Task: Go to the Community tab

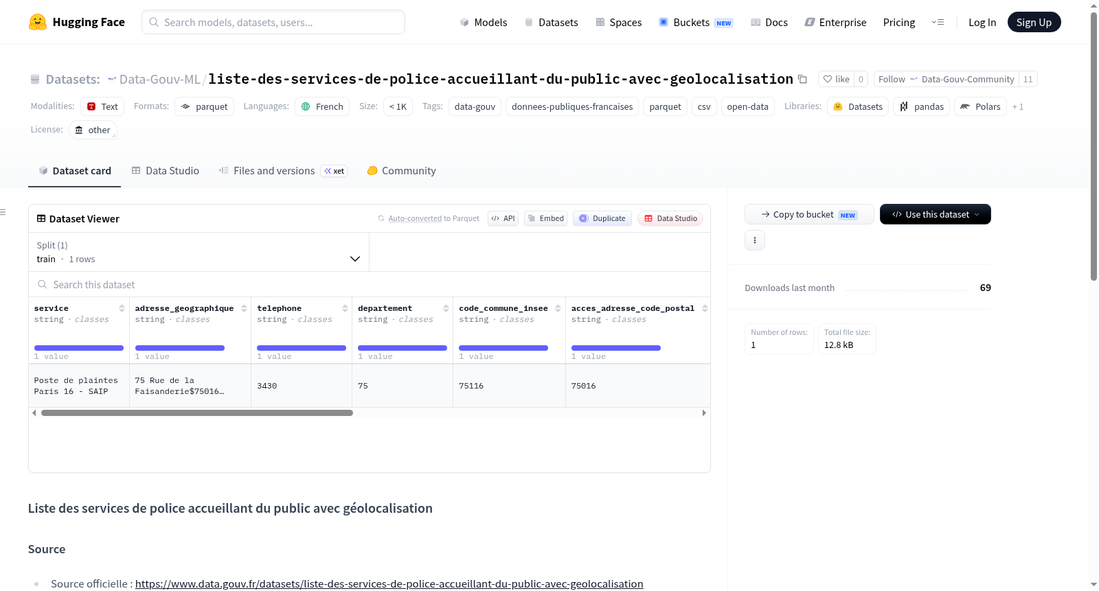Action: (x=401, y=171)
